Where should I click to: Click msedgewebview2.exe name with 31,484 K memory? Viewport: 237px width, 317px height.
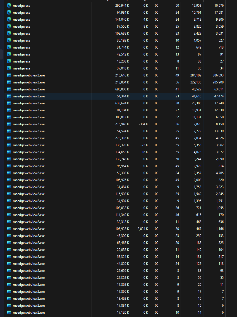[29, 187]
